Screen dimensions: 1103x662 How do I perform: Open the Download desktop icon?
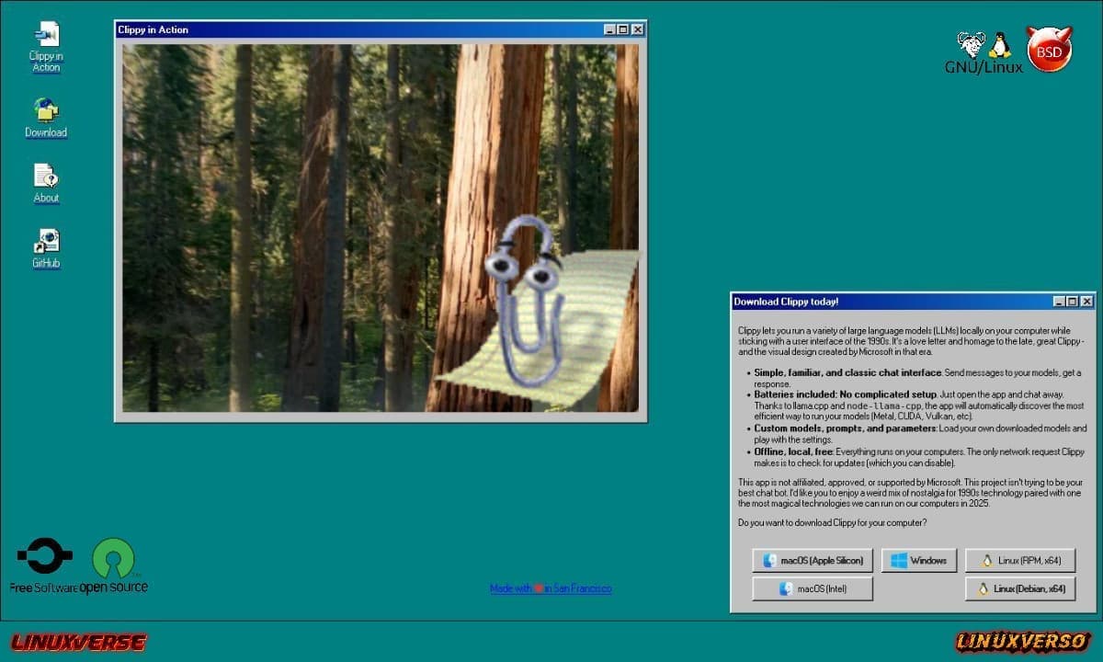click(45, 115)
